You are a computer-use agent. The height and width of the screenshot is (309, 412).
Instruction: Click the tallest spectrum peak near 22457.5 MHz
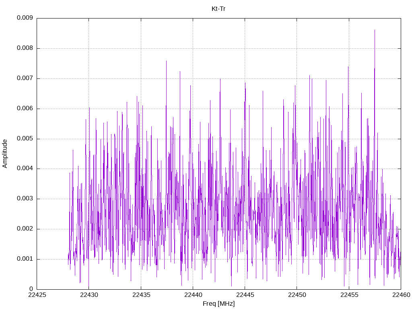pos(375,31)
